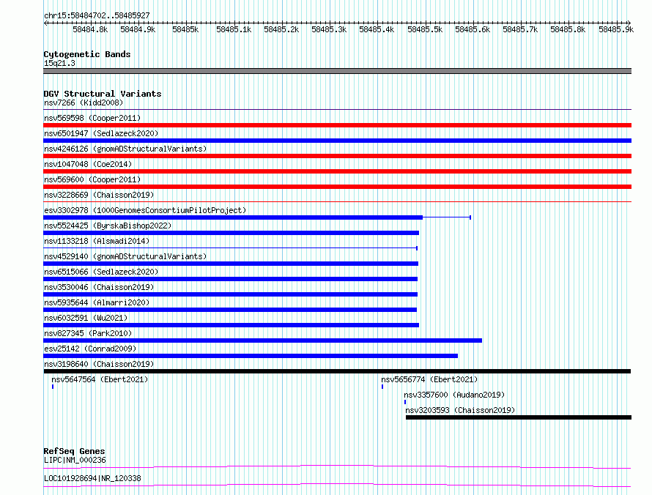The width and height of the screenshot is (652, 495).
Task: Click the nsv7266 (Kidd2008) variant label
Action: pos(84,103)
